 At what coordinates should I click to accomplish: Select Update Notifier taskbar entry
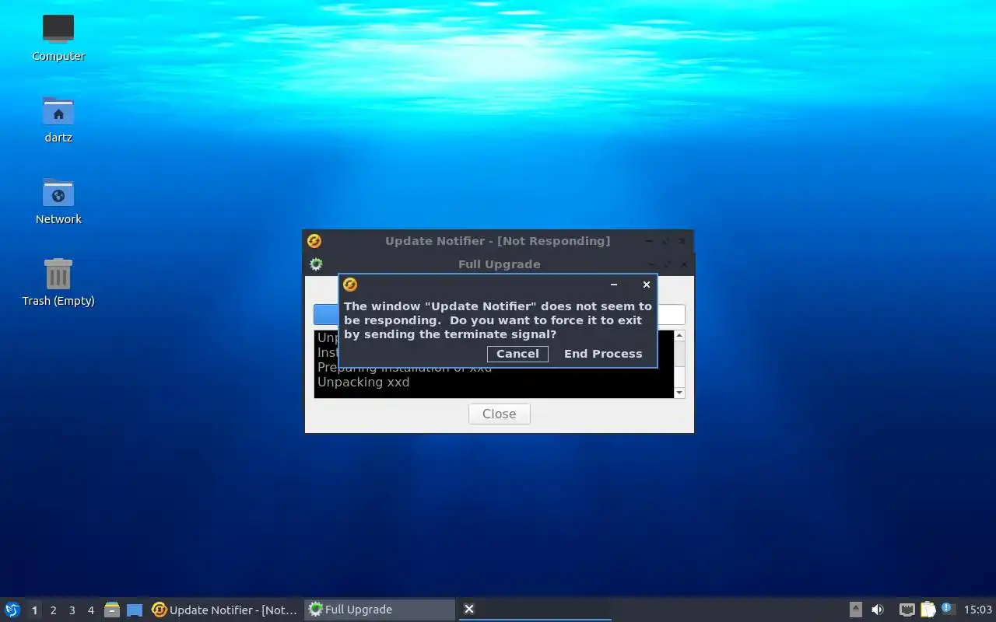(x=225, y=610)
